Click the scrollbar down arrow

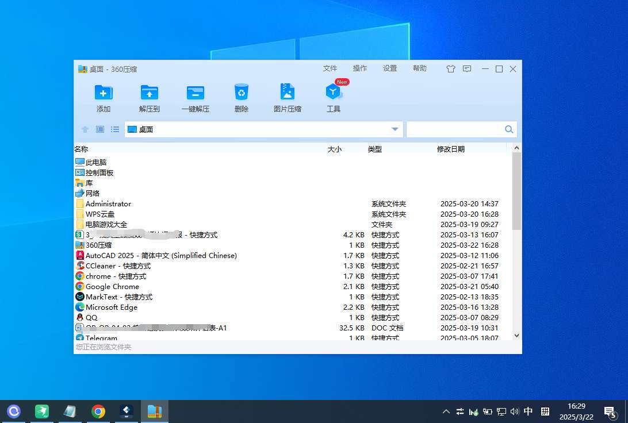pos(516,336)
